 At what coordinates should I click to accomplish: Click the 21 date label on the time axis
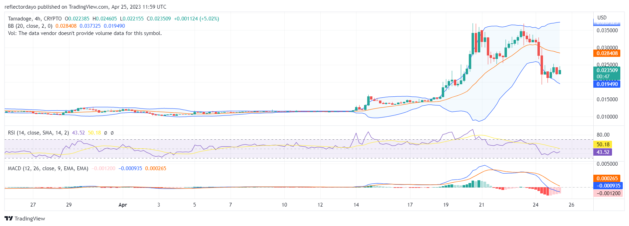[x=482, y=205]
